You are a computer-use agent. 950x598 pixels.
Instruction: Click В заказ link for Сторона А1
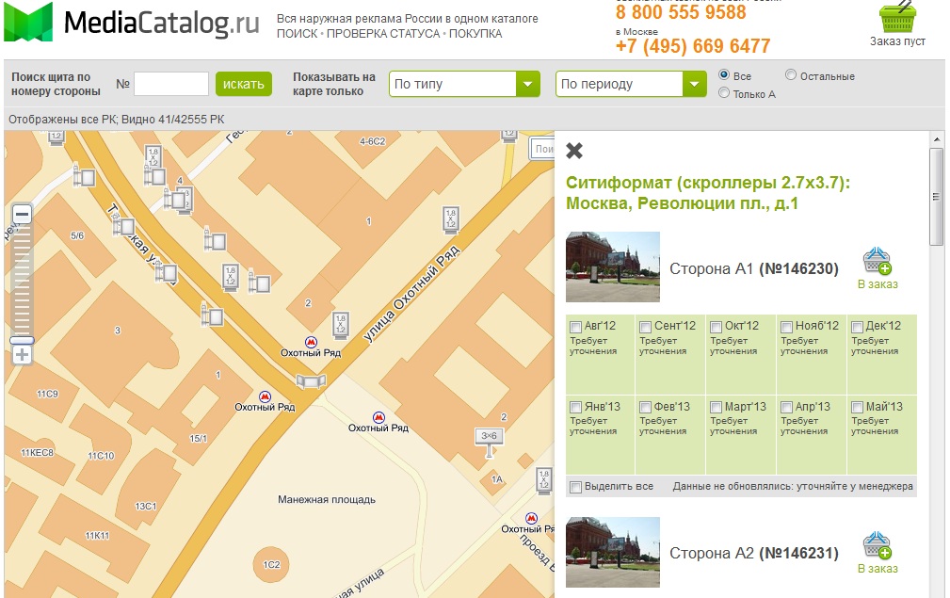coord(878,284)
